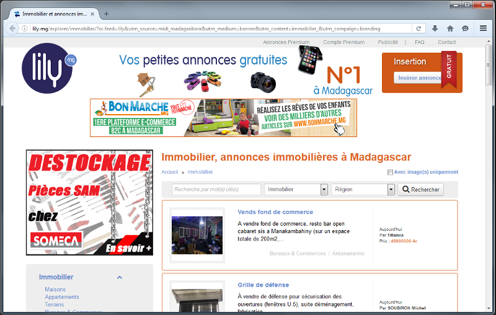Select the Immobilier et annonces browser tab

[x=55, y=14]
